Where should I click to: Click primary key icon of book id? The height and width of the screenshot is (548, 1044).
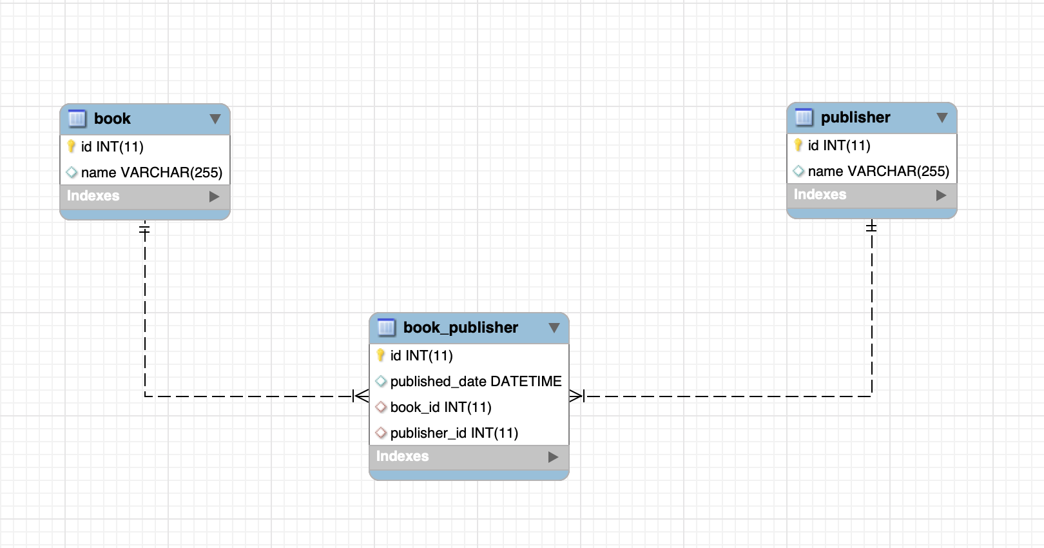[72, 147]
